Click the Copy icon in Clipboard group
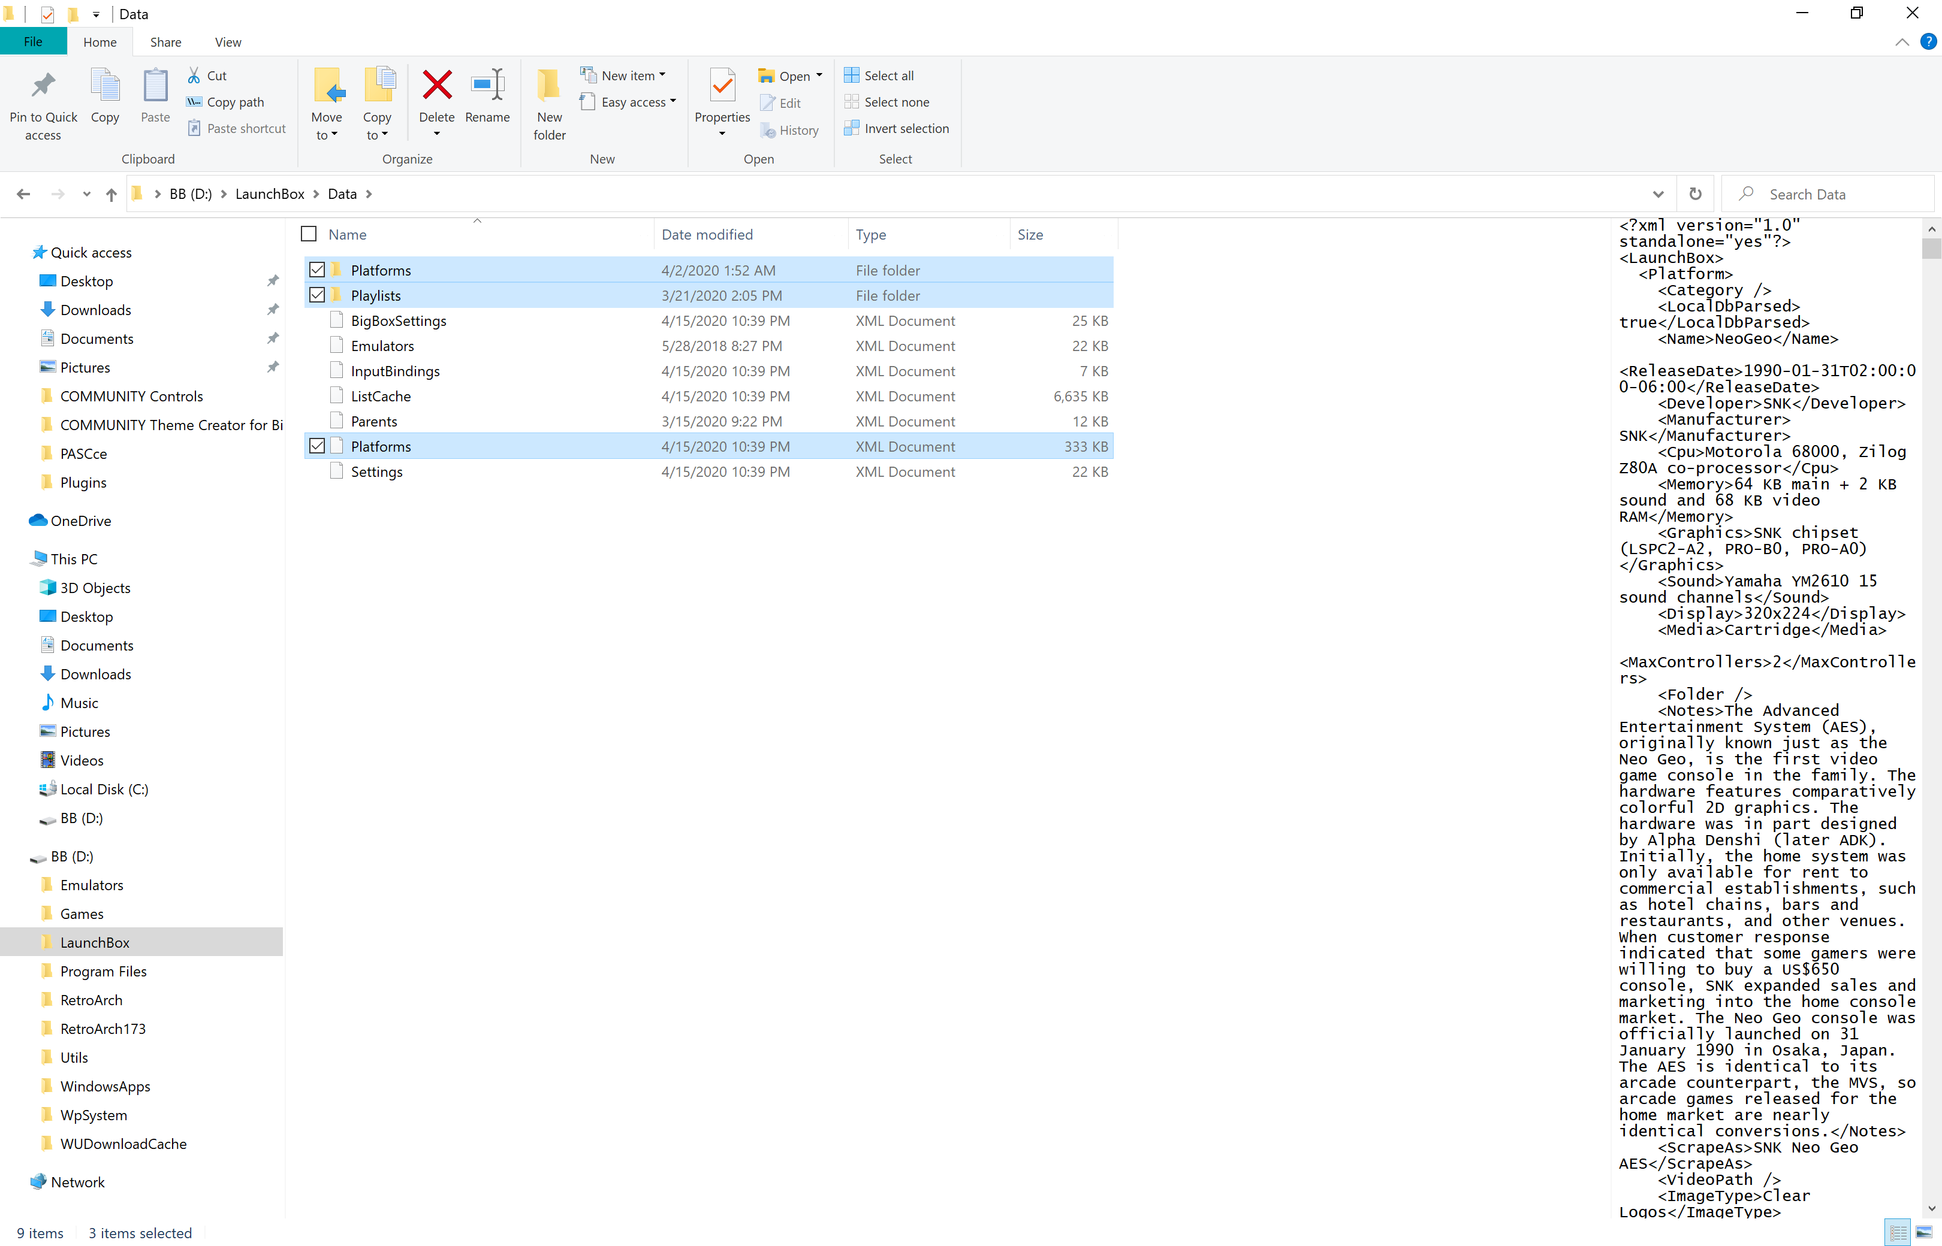 pos(105,85)
